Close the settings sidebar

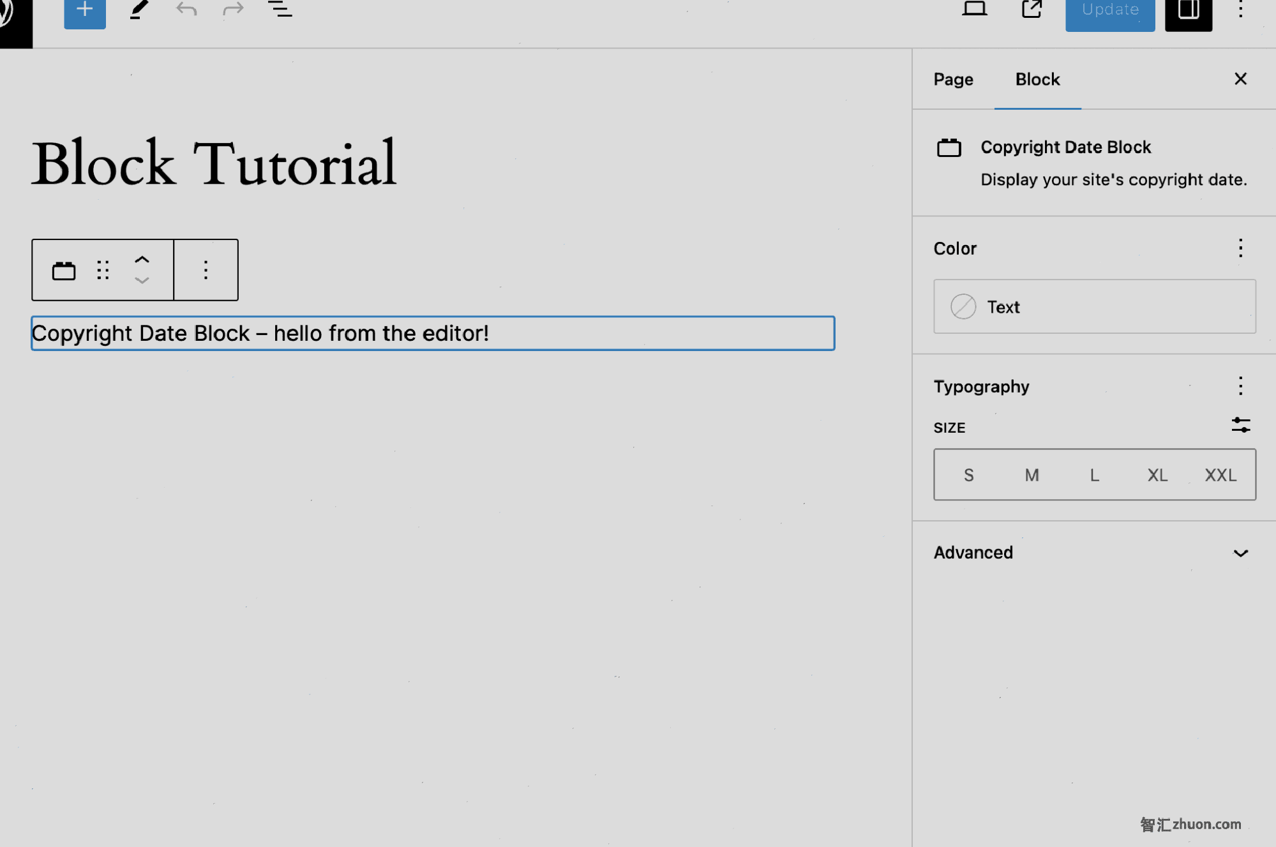1240,79
